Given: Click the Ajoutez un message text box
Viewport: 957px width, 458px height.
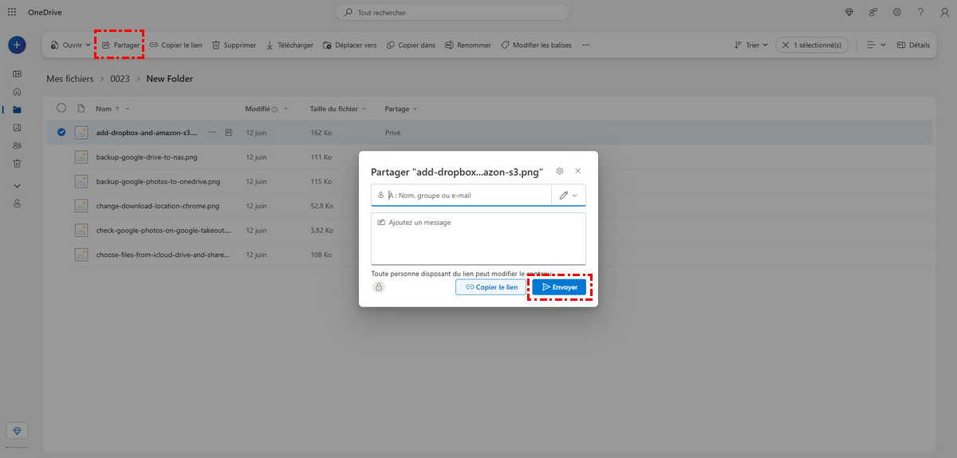Looking at the screenshot, I should point(478,238).
